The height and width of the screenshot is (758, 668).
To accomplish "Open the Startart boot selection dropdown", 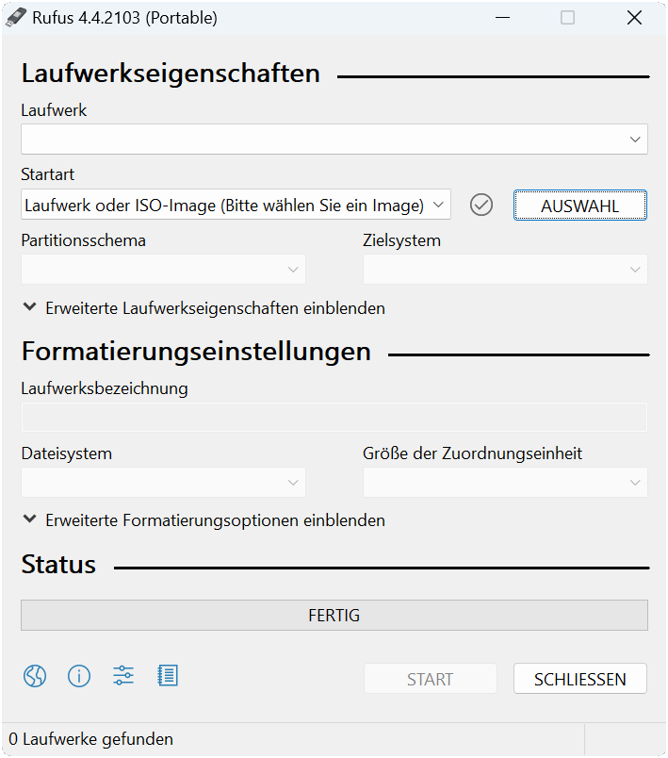I will pos(236,205).
